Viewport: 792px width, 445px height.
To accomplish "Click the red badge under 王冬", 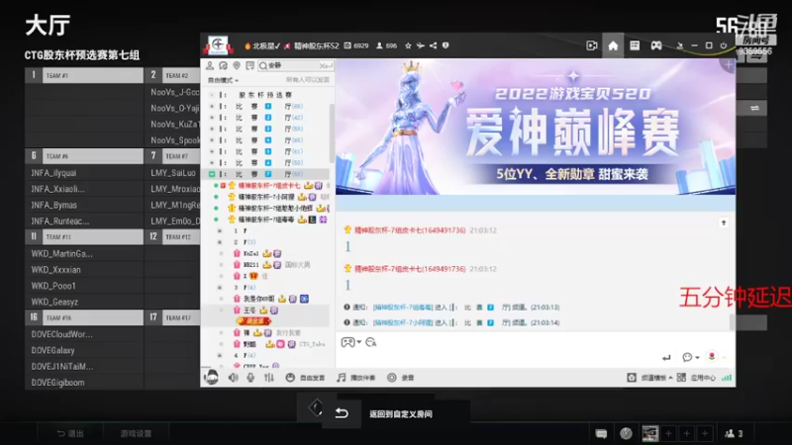I will [253, 320].
